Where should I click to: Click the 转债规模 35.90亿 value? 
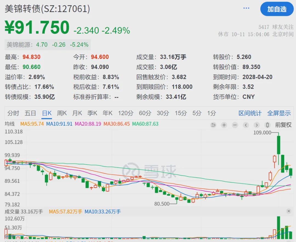click(x=45, y=97)
